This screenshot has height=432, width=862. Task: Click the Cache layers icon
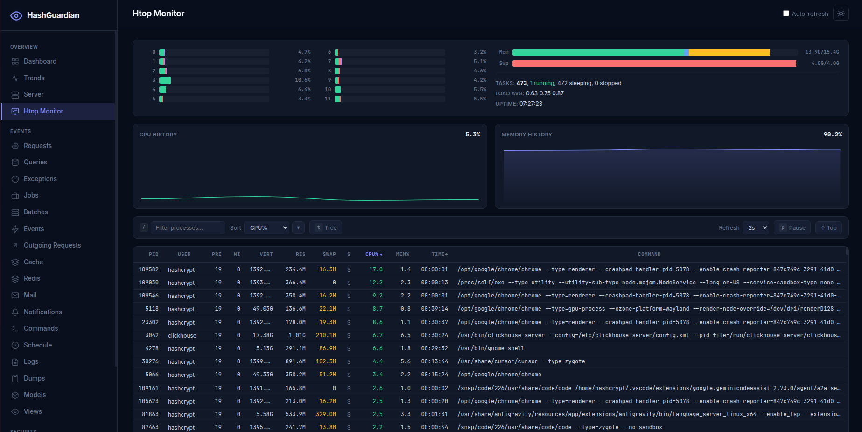[15, 262]
